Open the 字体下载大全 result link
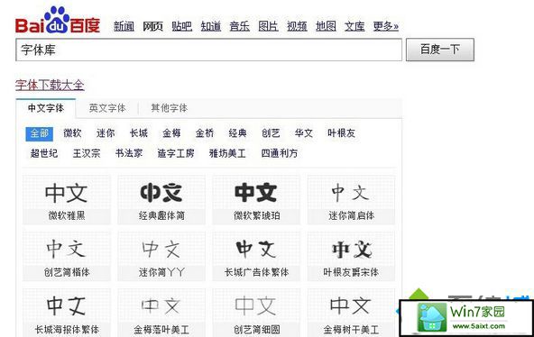The image size is (534, 337). pos(50,85)
